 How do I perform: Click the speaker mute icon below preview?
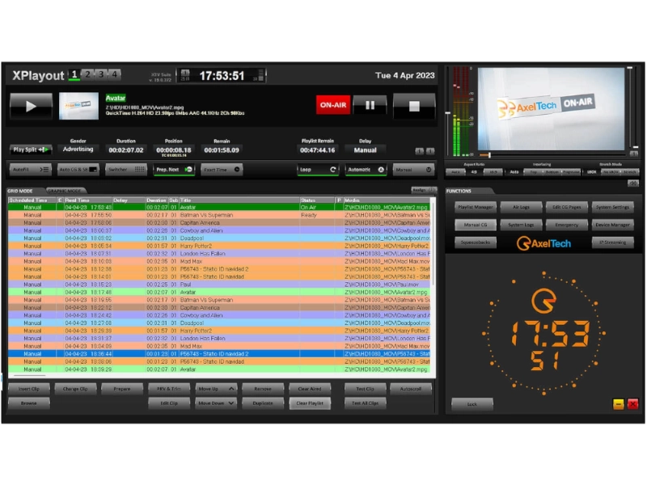pyautogui.click(x=632, y=183)
